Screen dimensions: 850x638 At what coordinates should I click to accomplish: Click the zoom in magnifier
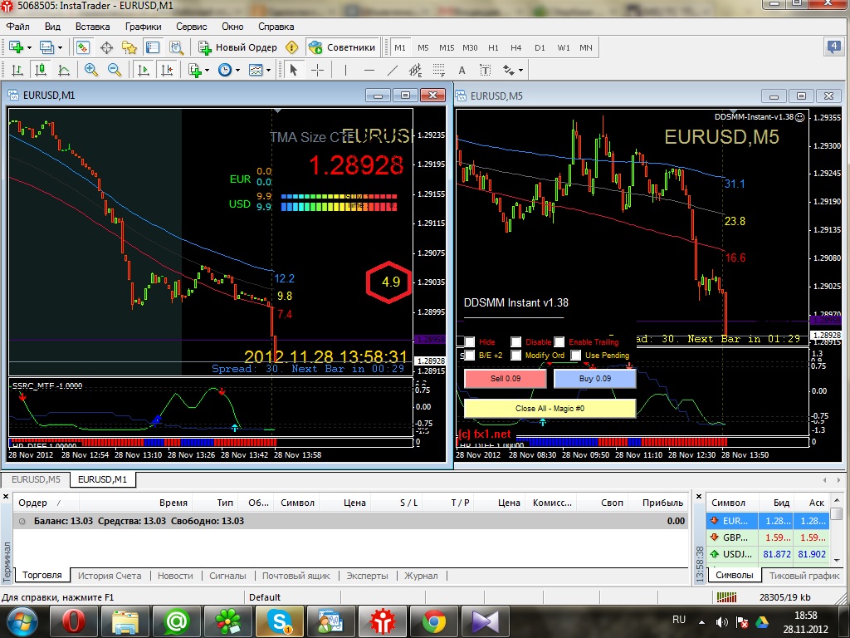90,70
